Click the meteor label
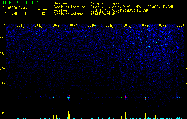The height and width of the screenshot is (119, 187). pyautogui.click(x=42, y=9)
